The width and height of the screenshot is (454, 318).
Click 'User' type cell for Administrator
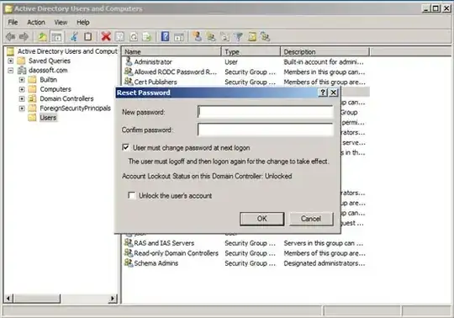tap(231, 62)
